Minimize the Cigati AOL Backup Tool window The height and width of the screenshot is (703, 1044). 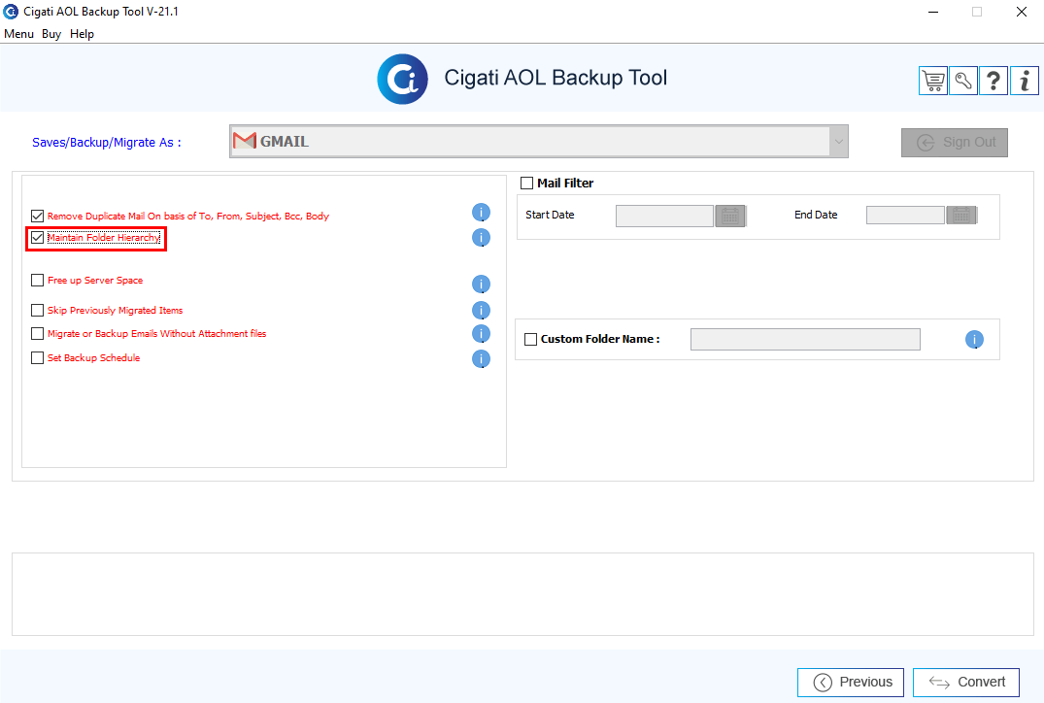click(x=933, y=12)
